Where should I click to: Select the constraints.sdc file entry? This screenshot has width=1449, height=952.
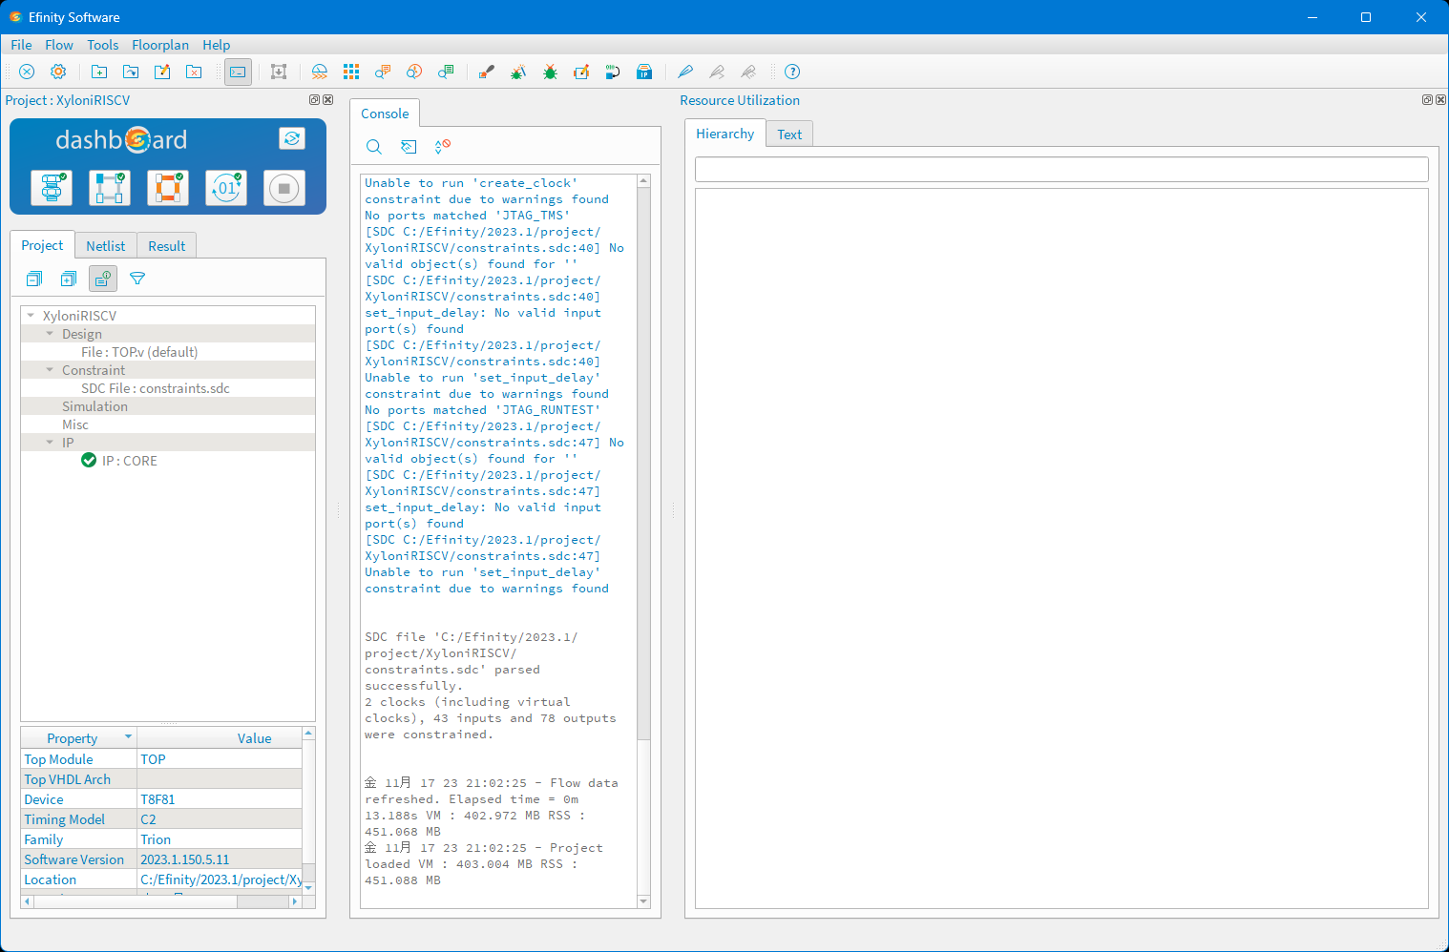coord(156,388)
